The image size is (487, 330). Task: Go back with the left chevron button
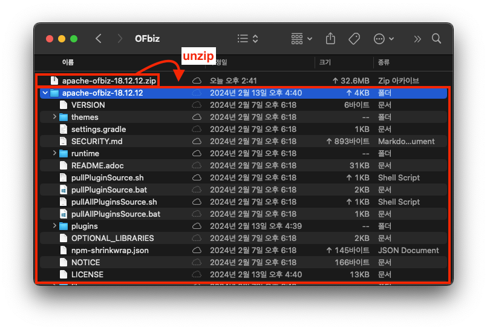point(99,39)
